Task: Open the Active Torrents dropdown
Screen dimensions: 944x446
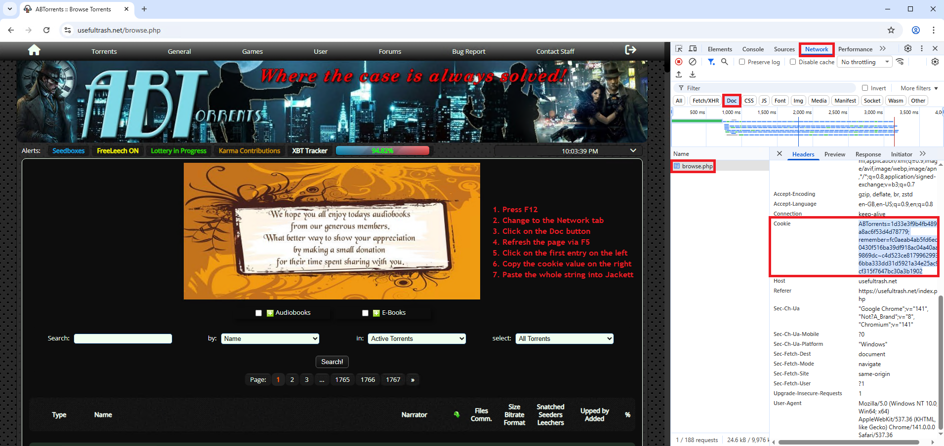Action: tap(417, 338)
